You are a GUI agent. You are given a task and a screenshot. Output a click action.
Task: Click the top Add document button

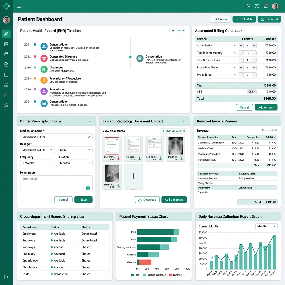tap(173, 131)
